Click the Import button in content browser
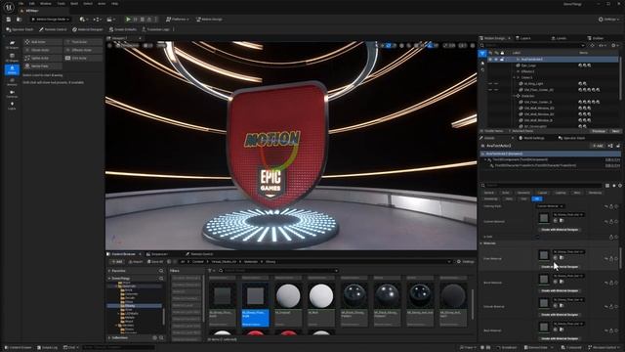This screenshot has width=625, height=352. click(x=136, y=262)
